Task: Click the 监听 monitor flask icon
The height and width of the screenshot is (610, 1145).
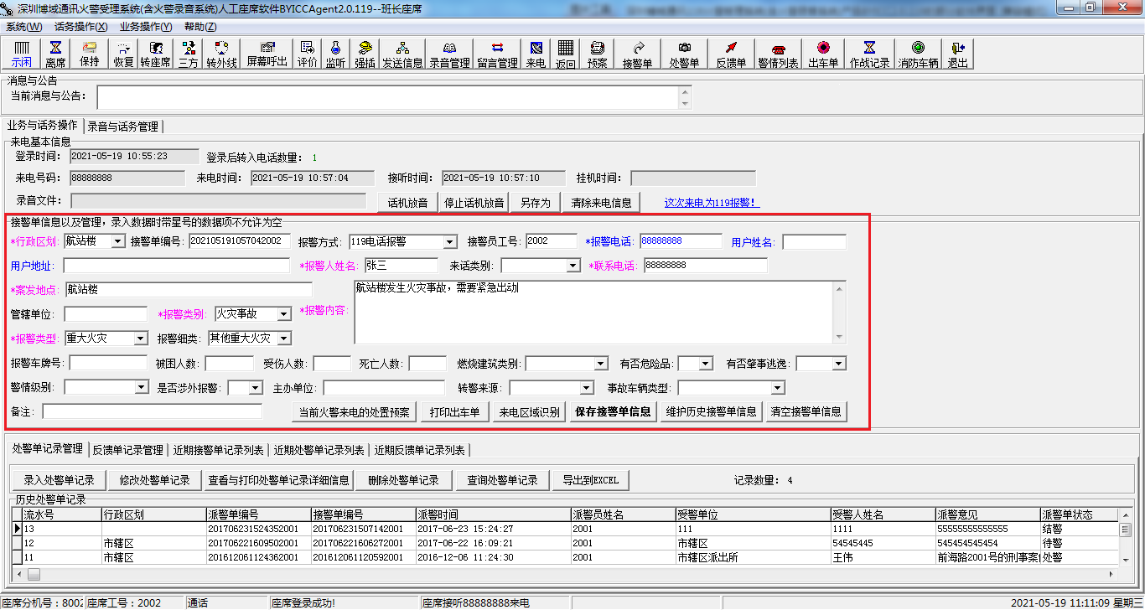Action: (335, 54)
